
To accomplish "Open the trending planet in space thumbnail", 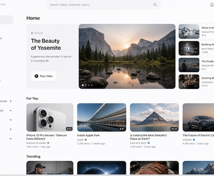I will [x=101, y=168].
